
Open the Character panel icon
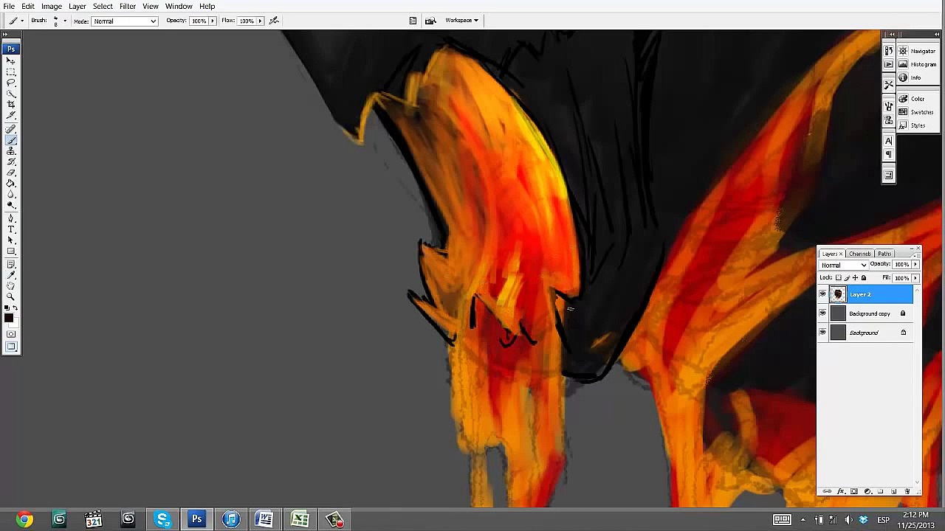point(889,141)
